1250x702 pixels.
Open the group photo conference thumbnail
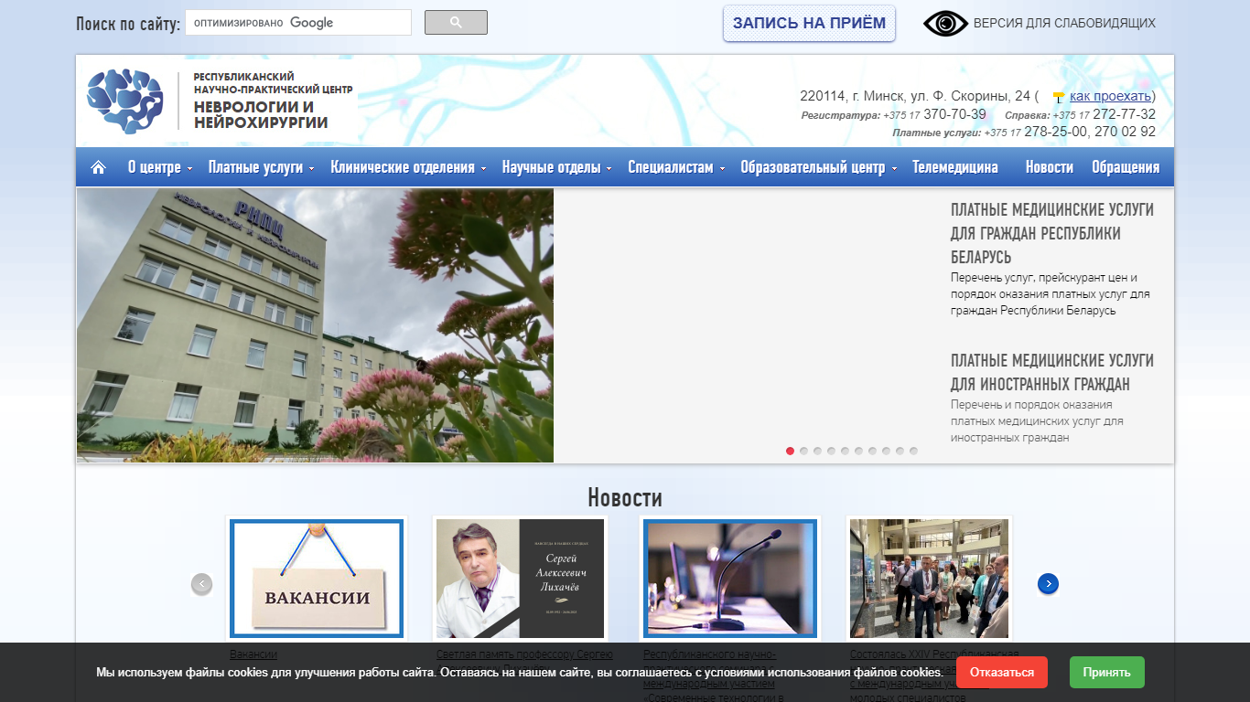929,579
